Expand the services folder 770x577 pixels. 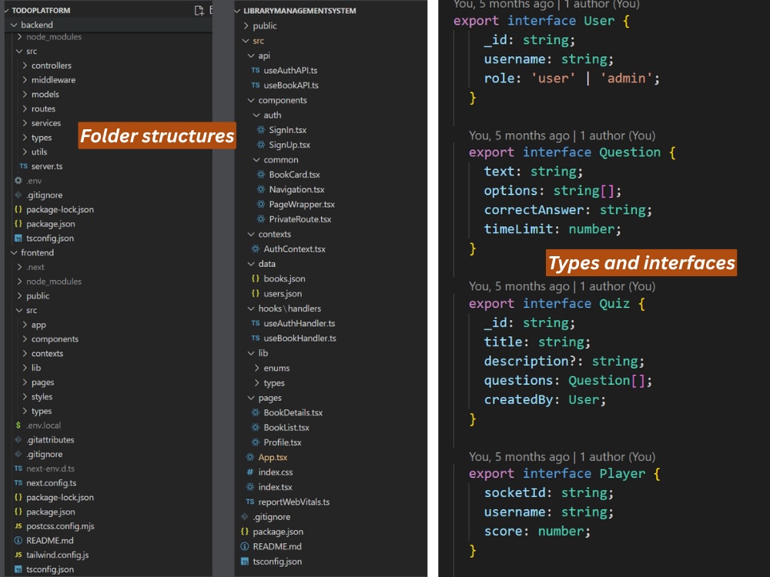coord(25,122)
